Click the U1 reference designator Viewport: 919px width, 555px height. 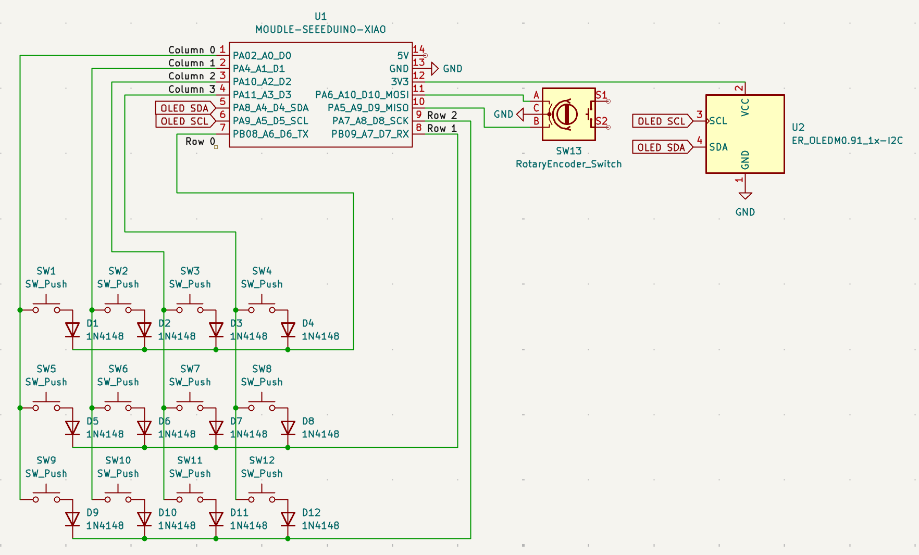[321, 17]
